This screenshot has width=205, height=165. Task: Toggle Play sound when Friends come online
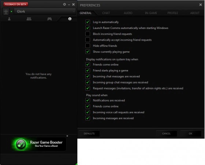(x=88, y=106)
